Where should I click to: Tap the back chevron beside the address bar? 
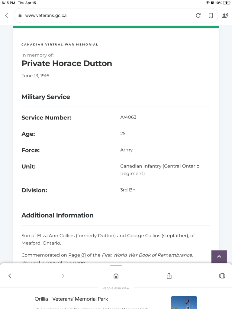[x=7, y=16]
